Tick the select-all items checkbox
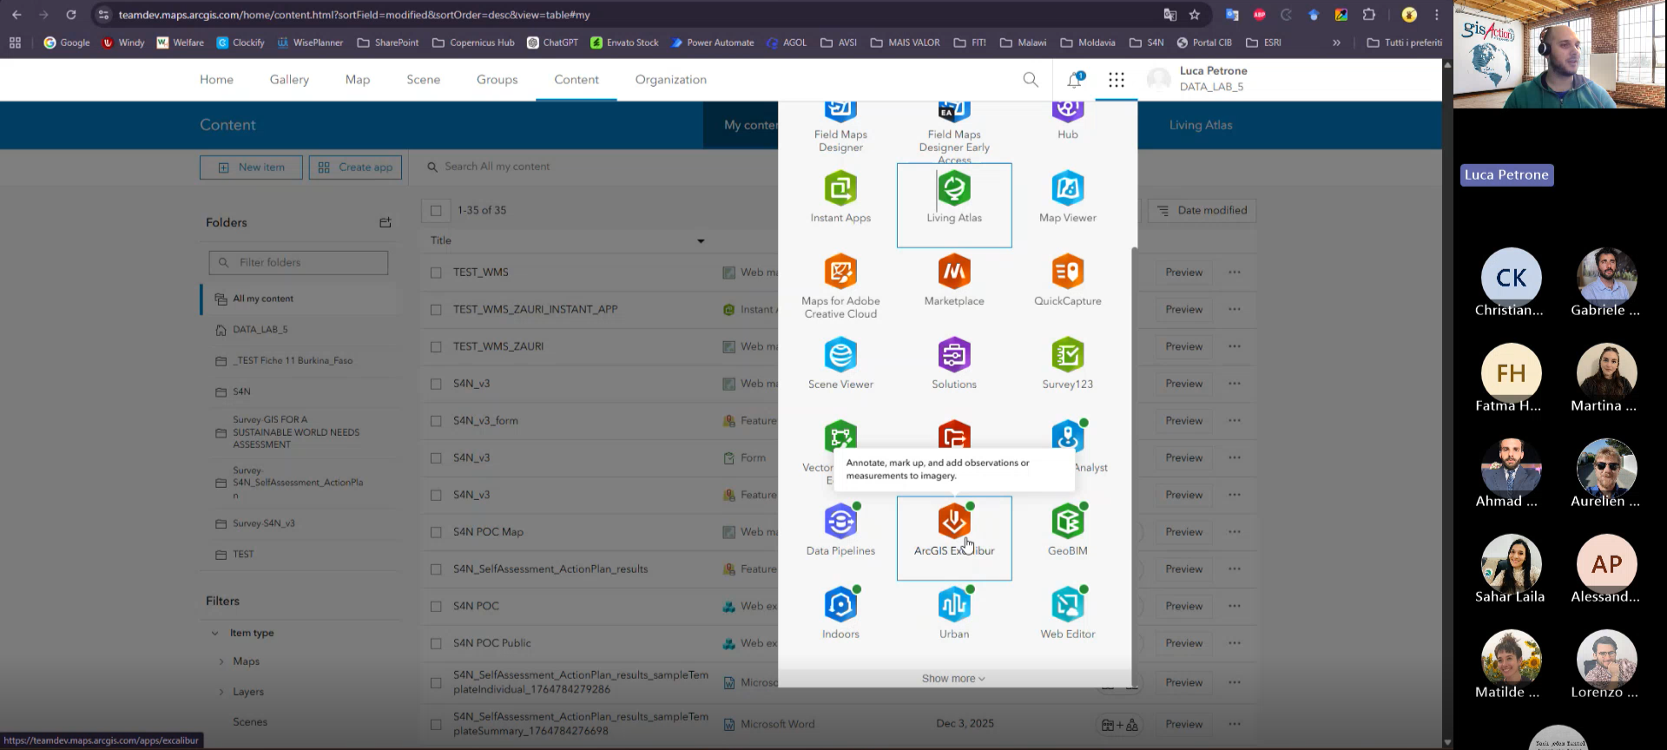 tap(436, 210)
